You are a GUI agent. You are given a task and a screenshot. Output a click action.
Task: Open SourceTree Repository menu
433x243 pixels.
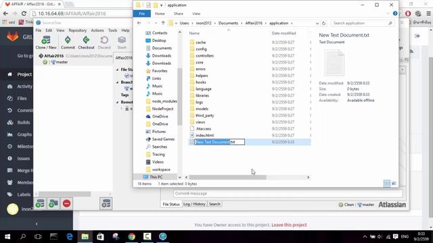pyautogui.click(x=78, y=30)
